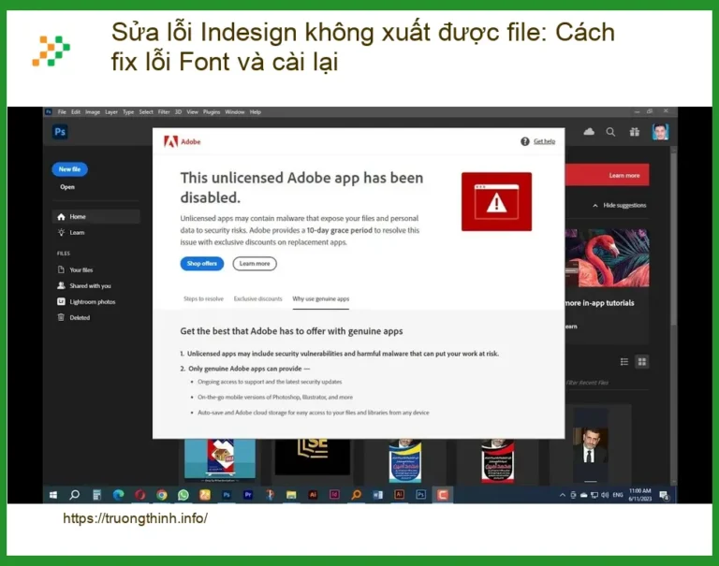
Task: Open the Filter menu
Action: pos(164,112)
